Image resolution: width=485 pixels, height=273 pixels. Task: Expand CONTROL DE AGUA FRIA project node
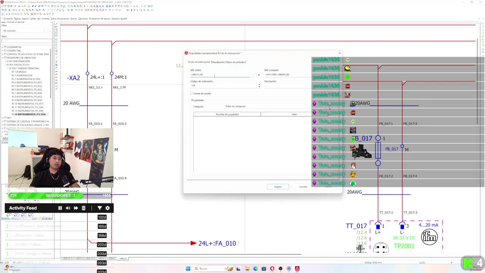point(3,54)
